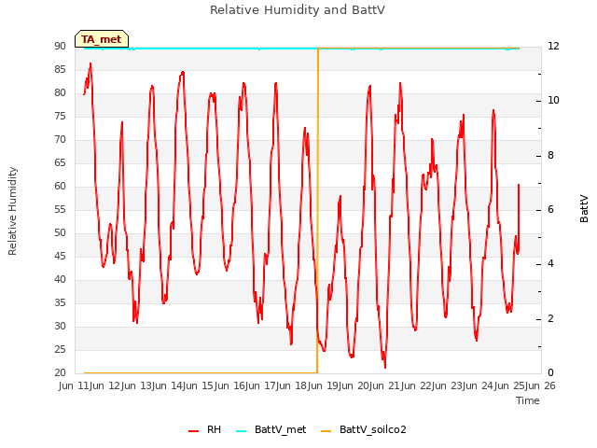Click the 90 humidity tick label

(x=60, y=46)
